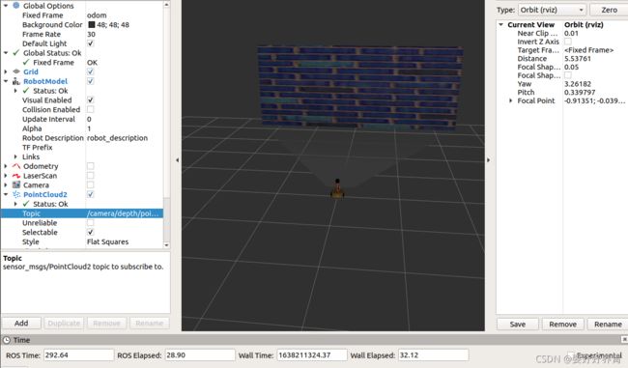Collapse the Displays panel with left arrow
Screen dimensions: 628x368
pos(178,160)
